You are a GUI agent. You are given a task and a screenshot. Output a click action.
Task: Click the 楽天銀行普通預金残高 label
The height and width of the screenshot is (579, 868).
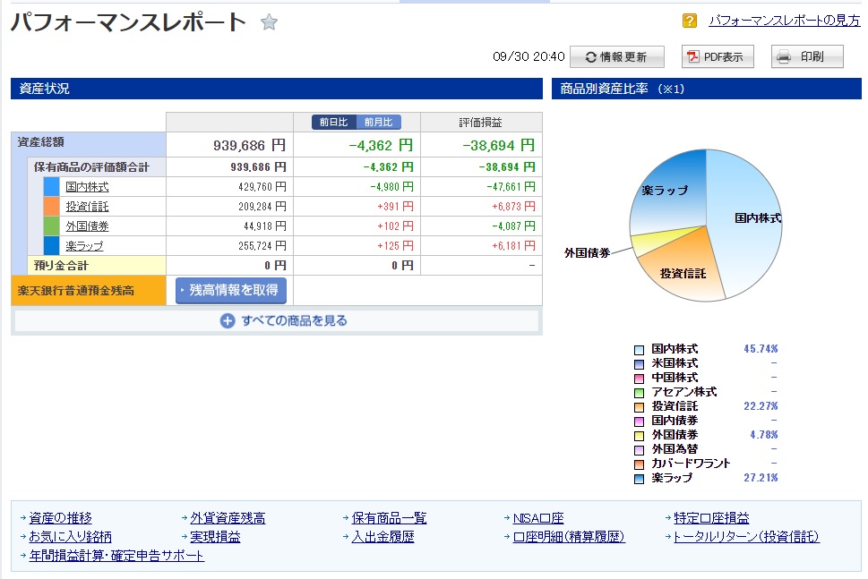[76, 291]
